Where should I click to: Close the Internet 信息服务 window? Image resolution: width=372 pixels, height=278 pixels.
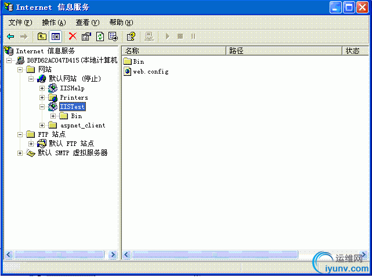tap(363, 7)
